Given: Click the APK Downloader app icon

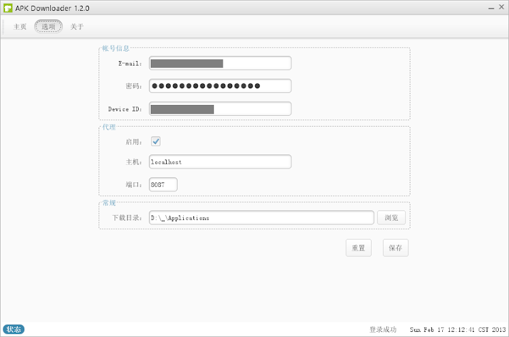Looking at the screenshot, I should (x=8, y=8).
